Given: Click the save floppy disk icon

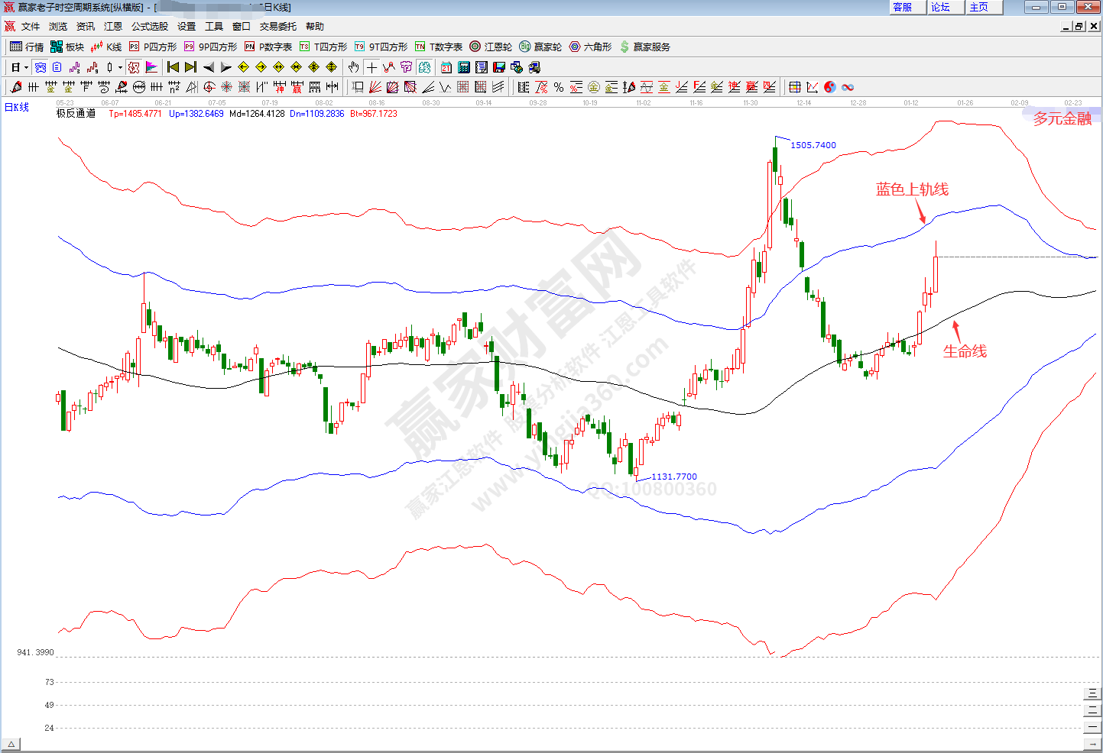Looking at the screenshot, I should [x=499, y=67].
